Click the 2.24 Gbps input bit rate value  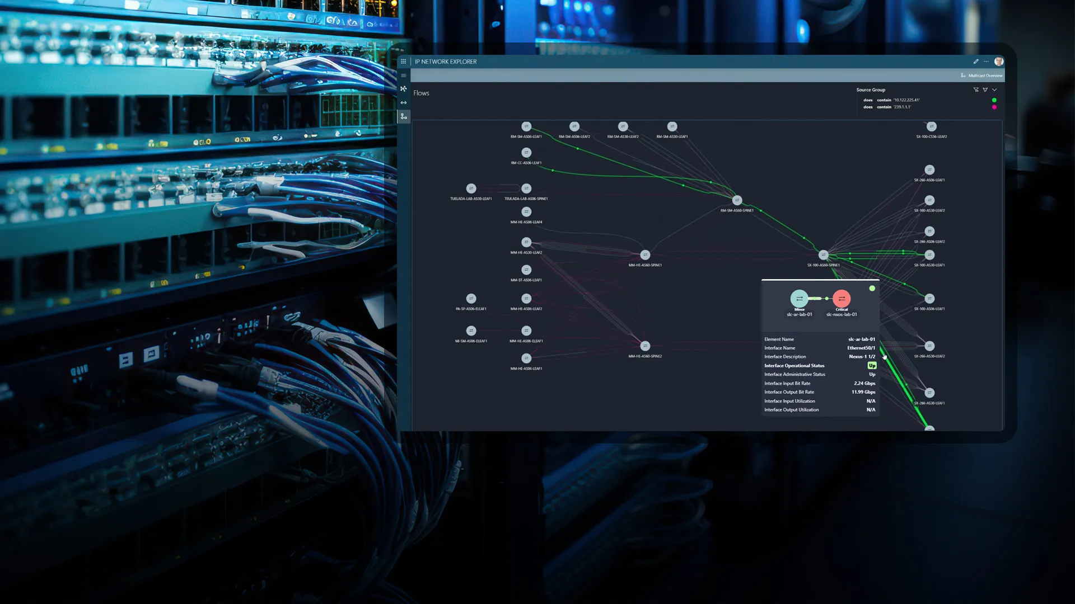click(x=864, y=384)
